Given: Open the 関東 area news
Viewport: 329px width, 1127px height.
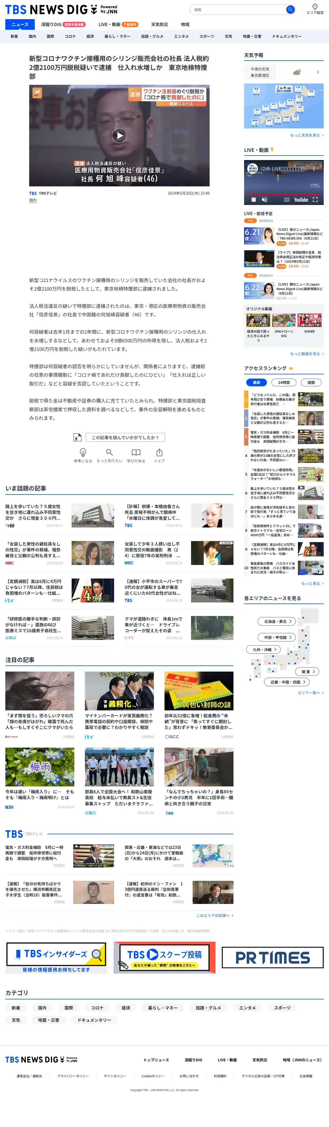Looking at the screenshot, I should (307, 672).
